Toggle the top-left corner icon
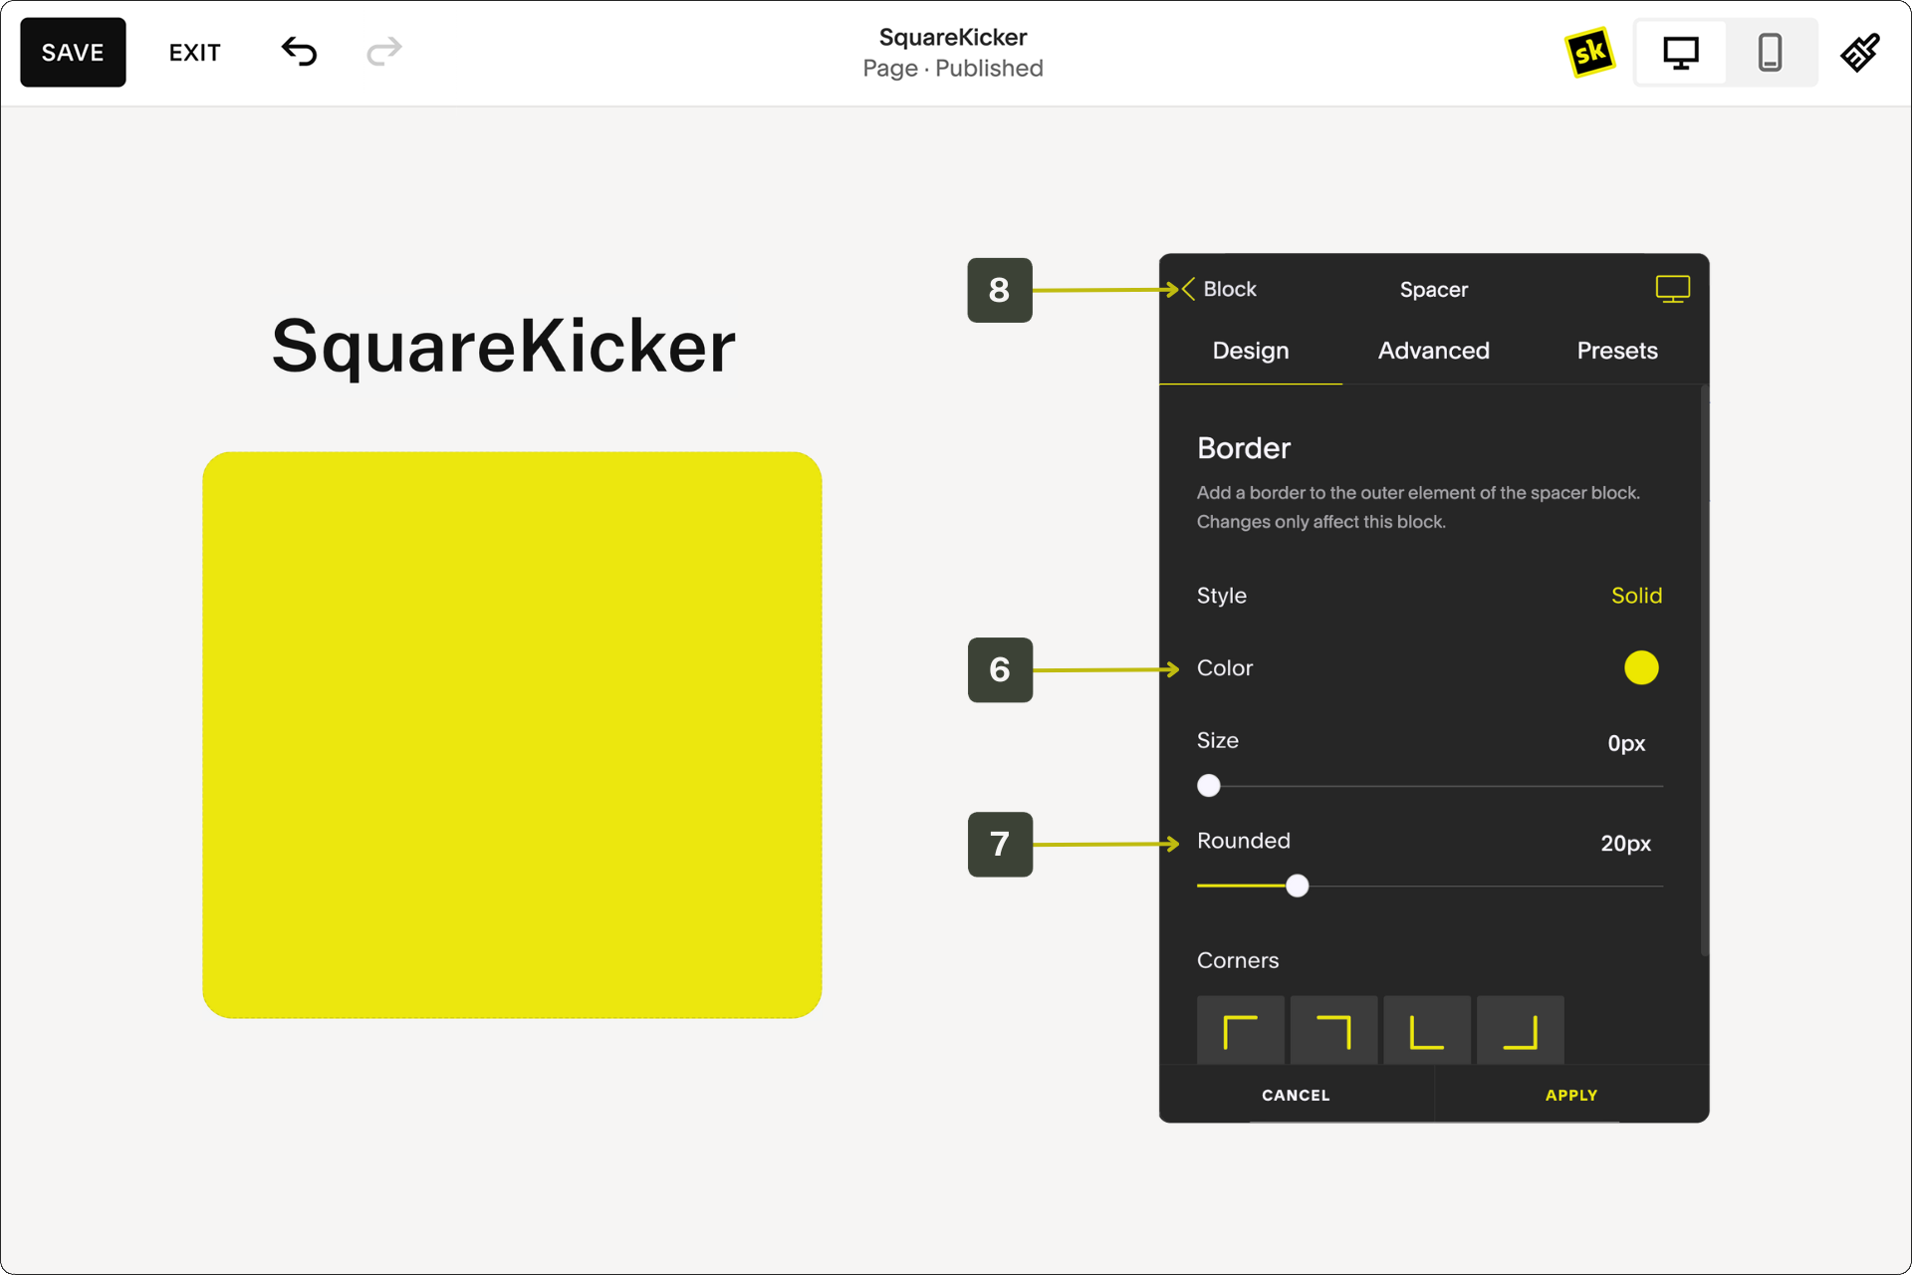The image size is (1912, 1275). [x=1240, y=1031]
